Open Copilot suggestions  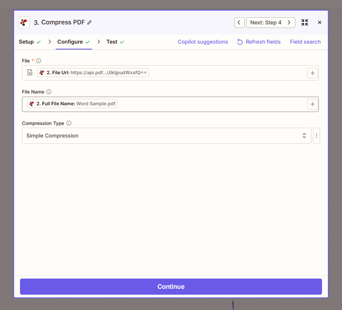coord(203,42)
